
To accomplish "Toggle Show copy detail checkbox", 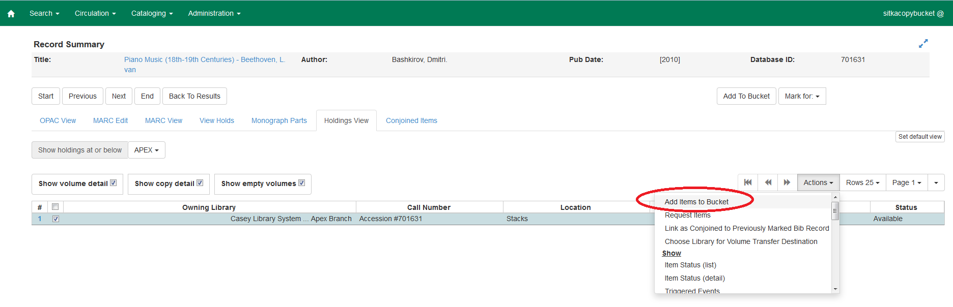I will coord(200,183).
